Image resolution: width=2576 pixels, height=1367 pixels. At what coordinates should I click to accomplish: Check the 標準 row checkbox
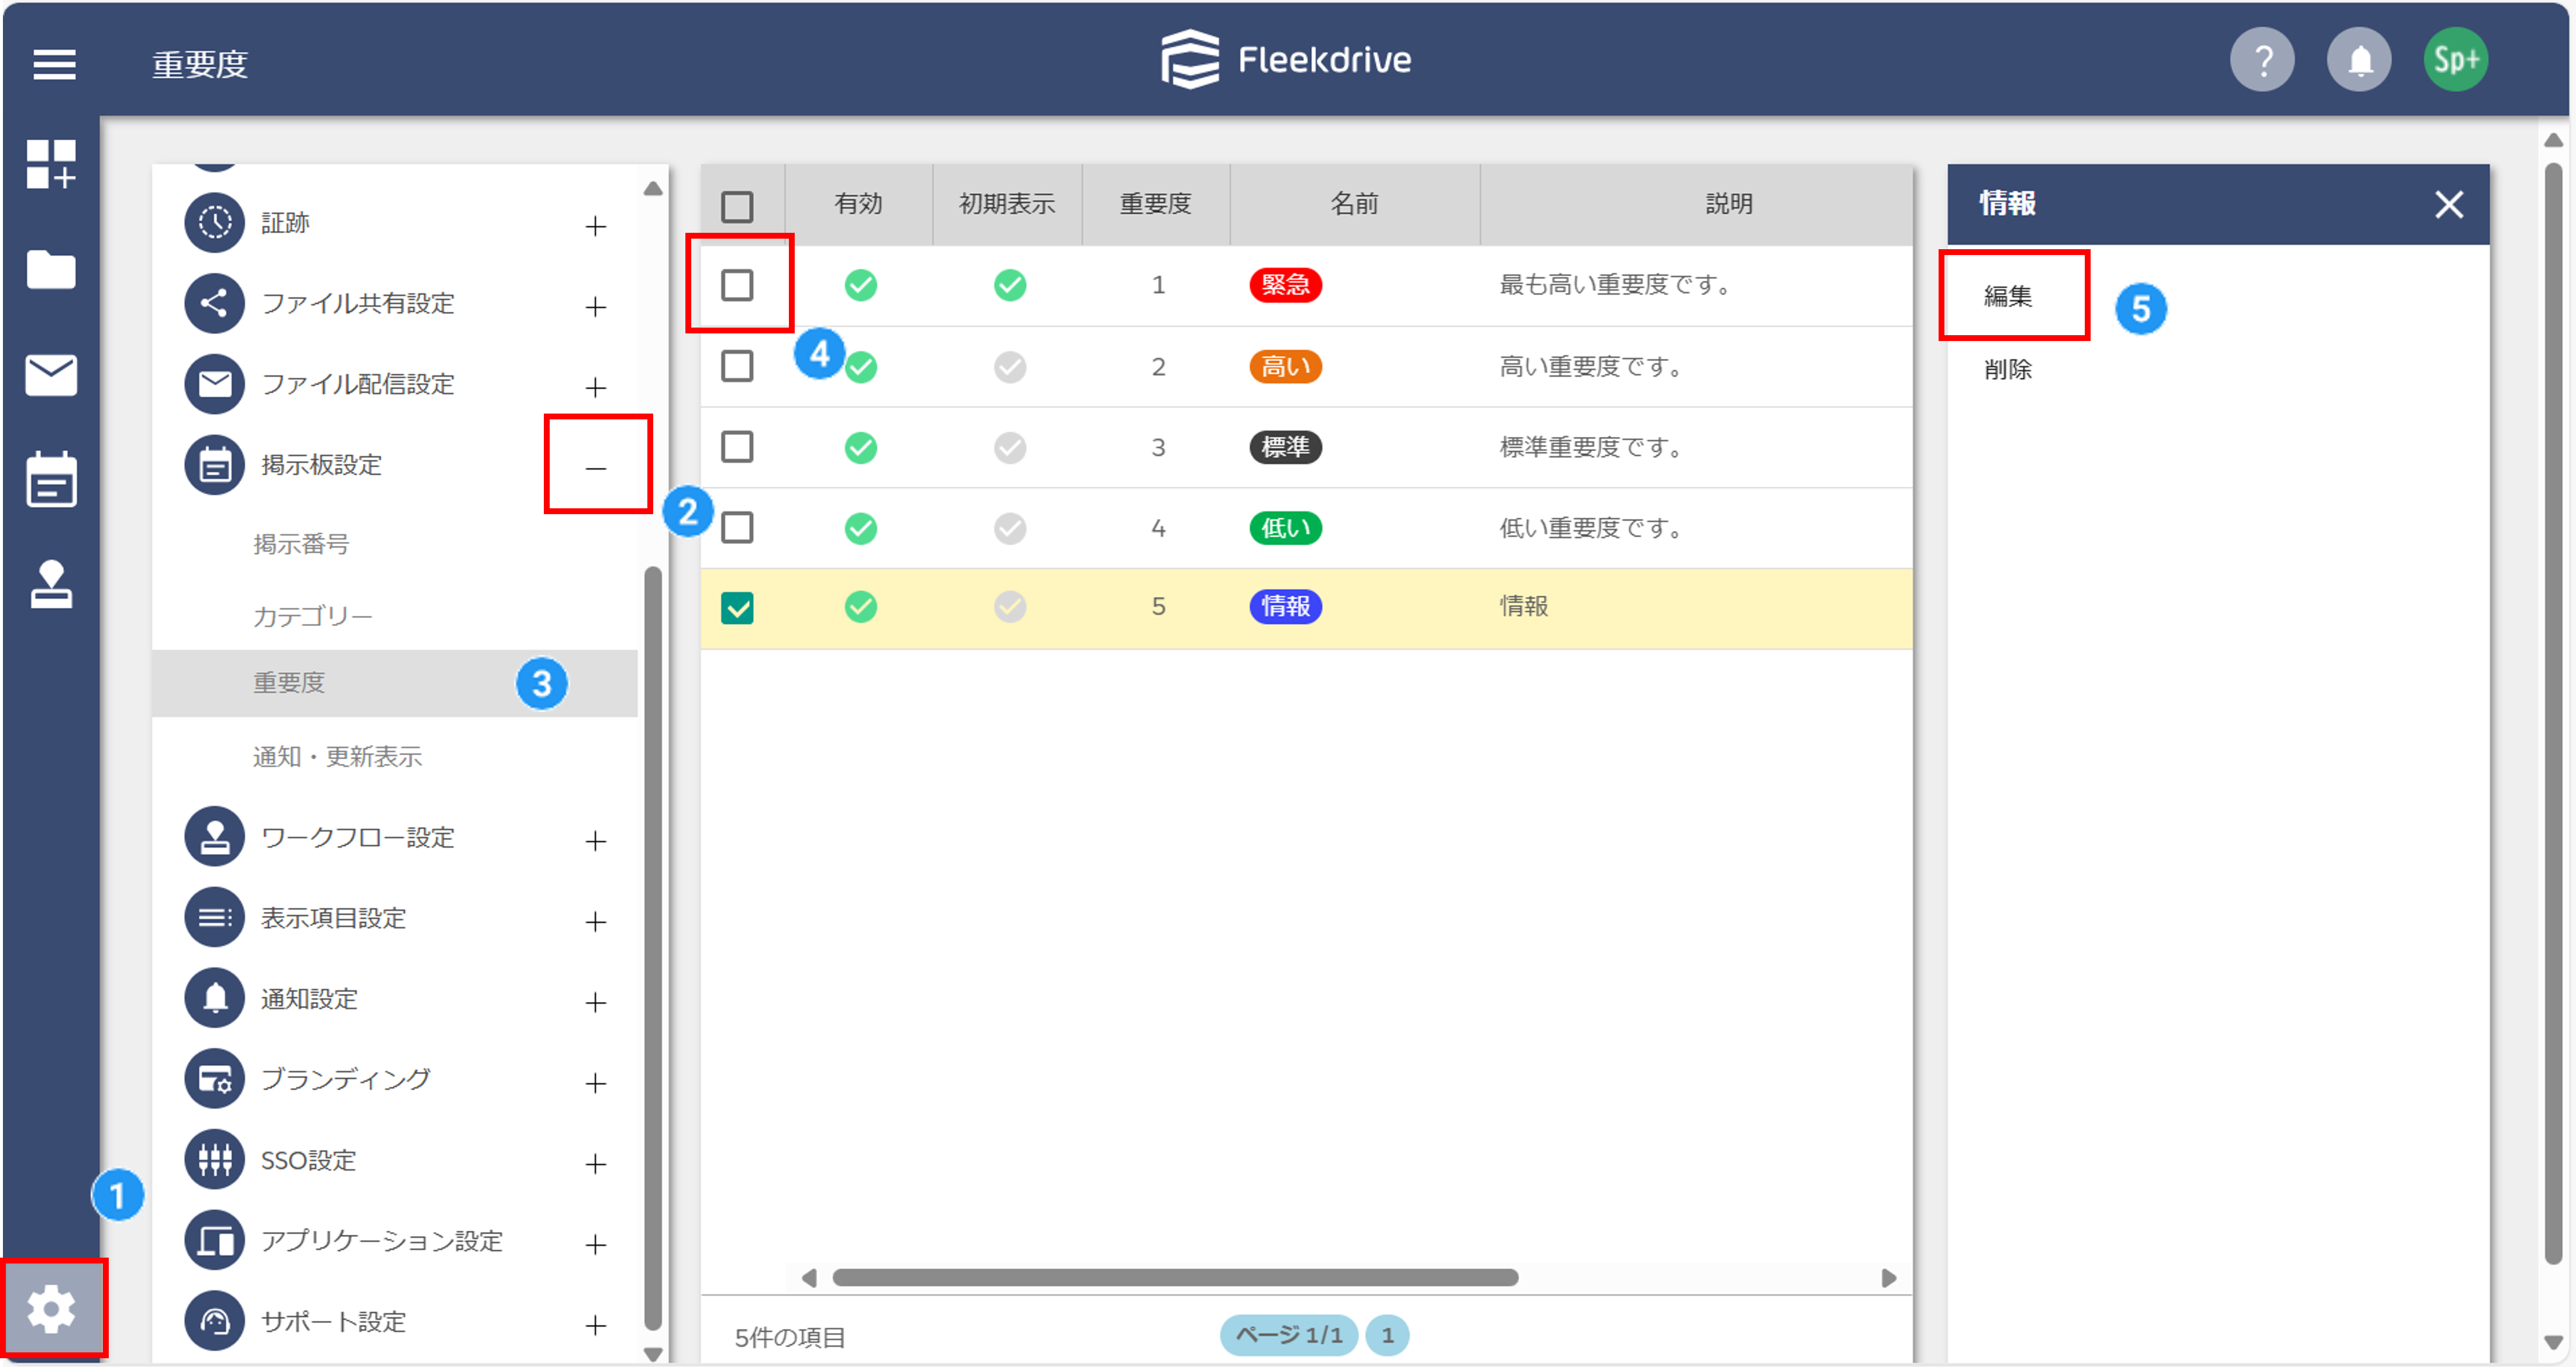tap(737, 447)
